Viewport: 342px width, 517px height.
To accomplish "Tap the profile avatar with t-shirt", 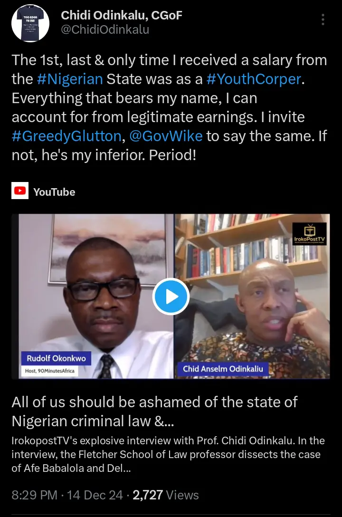I will coord(30,23).
